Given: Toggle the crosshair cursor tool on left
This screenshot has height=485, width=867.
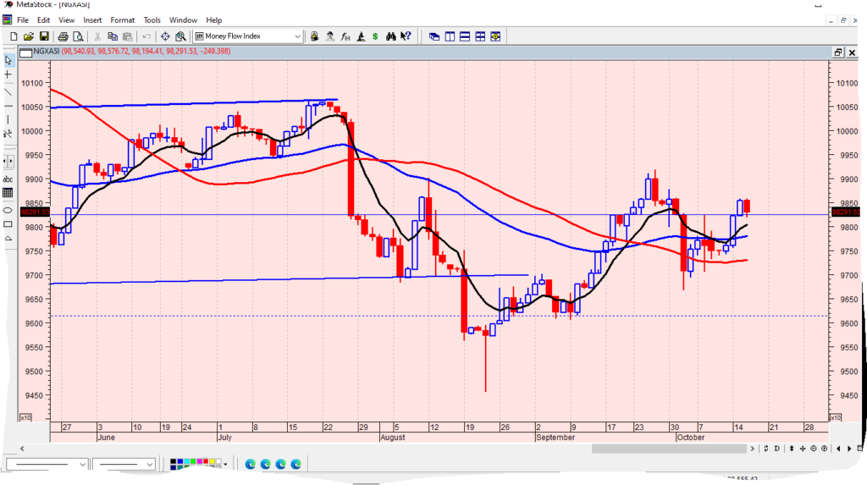Looking at the screenshot, I should click(x=8, y=75).
